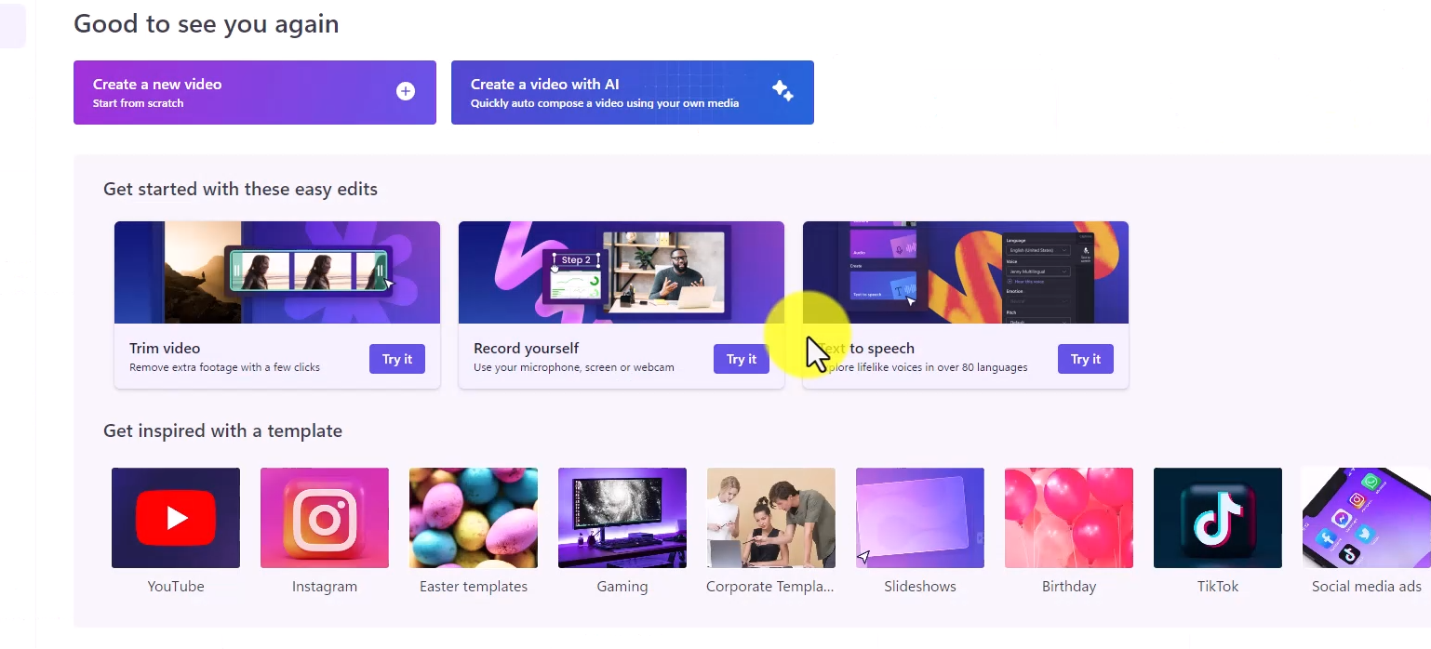Click the Record yourself title text

tap(526, 349)
